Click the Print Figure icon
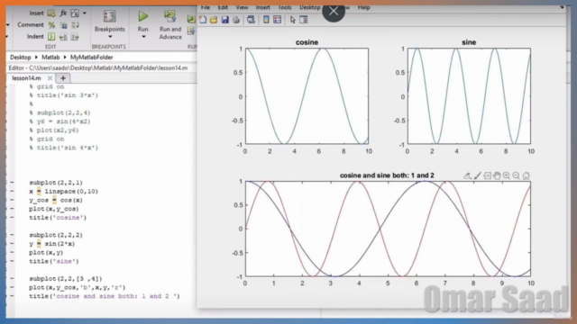The width and height of the screenshot is (577, 324). (x=236, y=20)
